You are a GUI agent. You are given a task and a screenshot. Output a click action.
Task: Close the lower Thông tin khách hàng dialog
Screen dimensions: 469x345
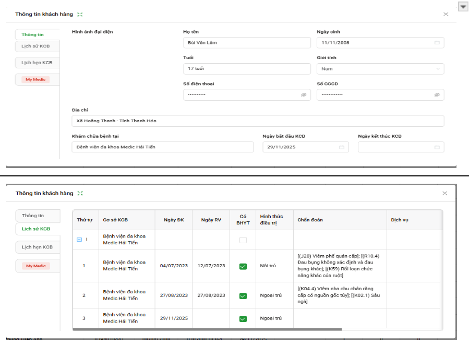click(x=444, y=193)
